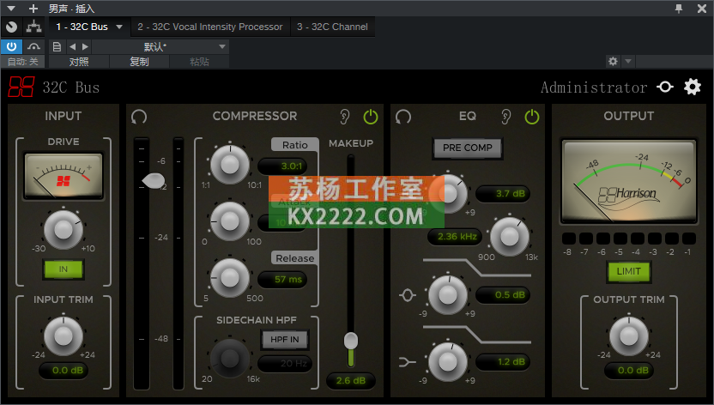Toggle the EQ listen ear icon
This screenshot has width=714, height=405.
tap(505, 117)
